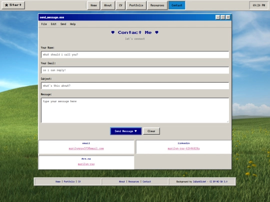Open the Home page from the top nav
Screen dimensions: 270x202
coord(93,5)
